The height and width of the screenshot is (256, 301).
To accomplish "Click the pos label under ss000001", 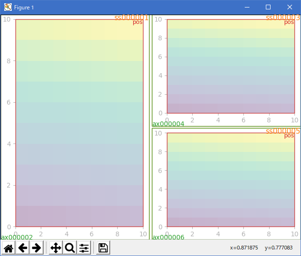I will pos(138,22).
